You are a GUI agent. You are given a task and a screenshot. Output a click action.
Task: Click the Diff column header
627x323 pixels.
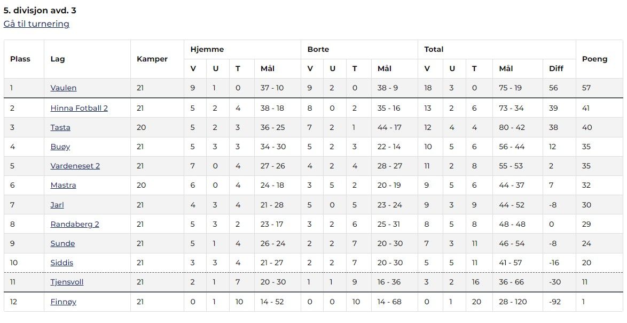click(x=557, y=68)
